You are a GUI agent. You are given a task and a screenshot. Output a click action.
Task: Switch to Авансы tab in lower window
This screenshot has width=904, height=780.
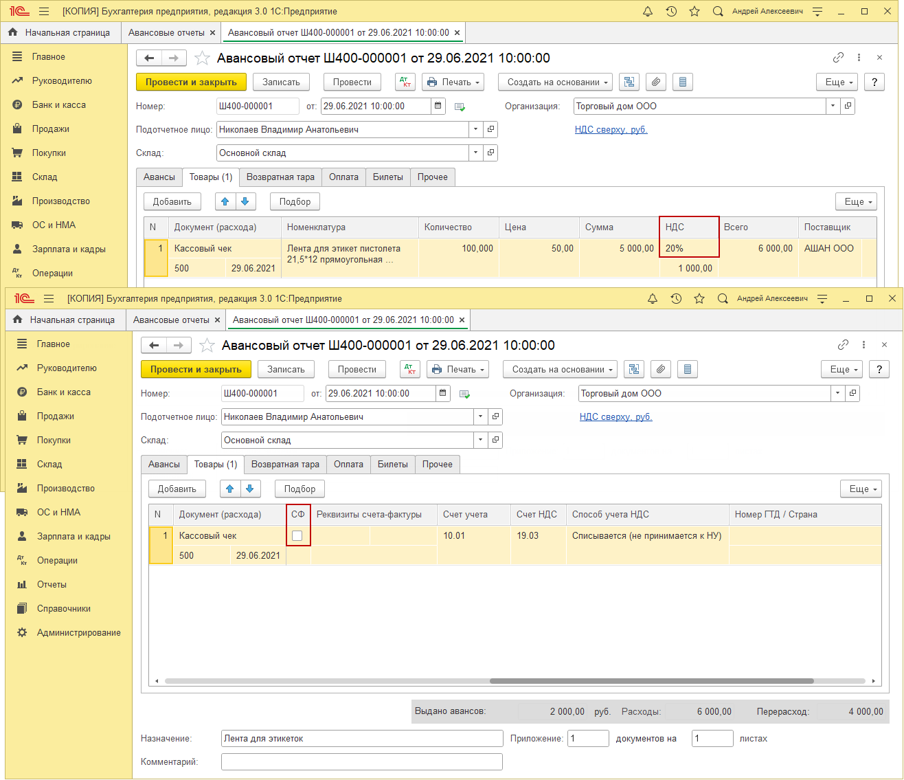click(x=164, y=465)
